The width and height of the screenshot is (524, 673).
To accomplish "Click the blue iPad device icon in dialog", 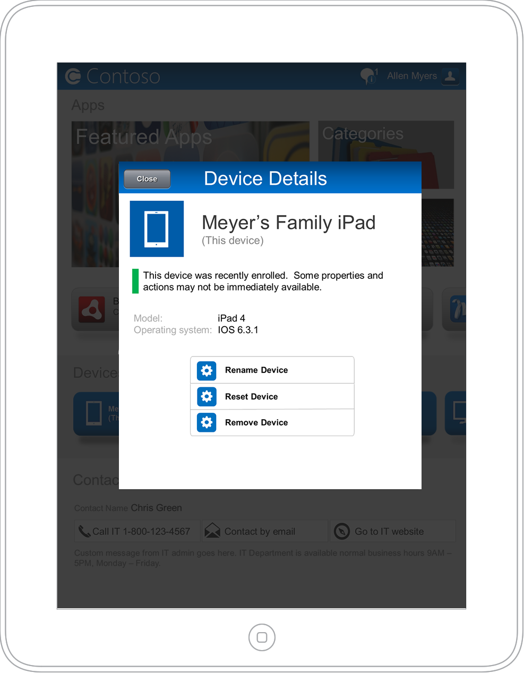I will pos(157,229).
